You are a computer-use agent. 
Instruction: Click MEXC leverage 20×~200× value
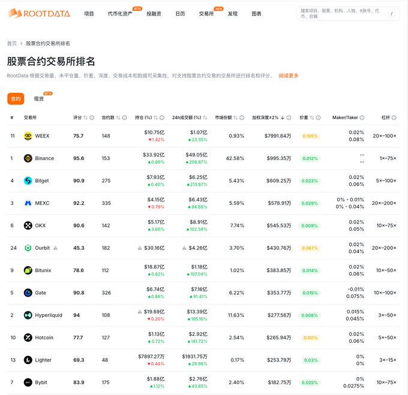384,203
